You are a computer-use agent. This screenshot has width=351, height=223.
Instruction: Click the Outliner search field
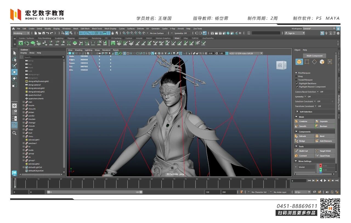coord(44,57)
